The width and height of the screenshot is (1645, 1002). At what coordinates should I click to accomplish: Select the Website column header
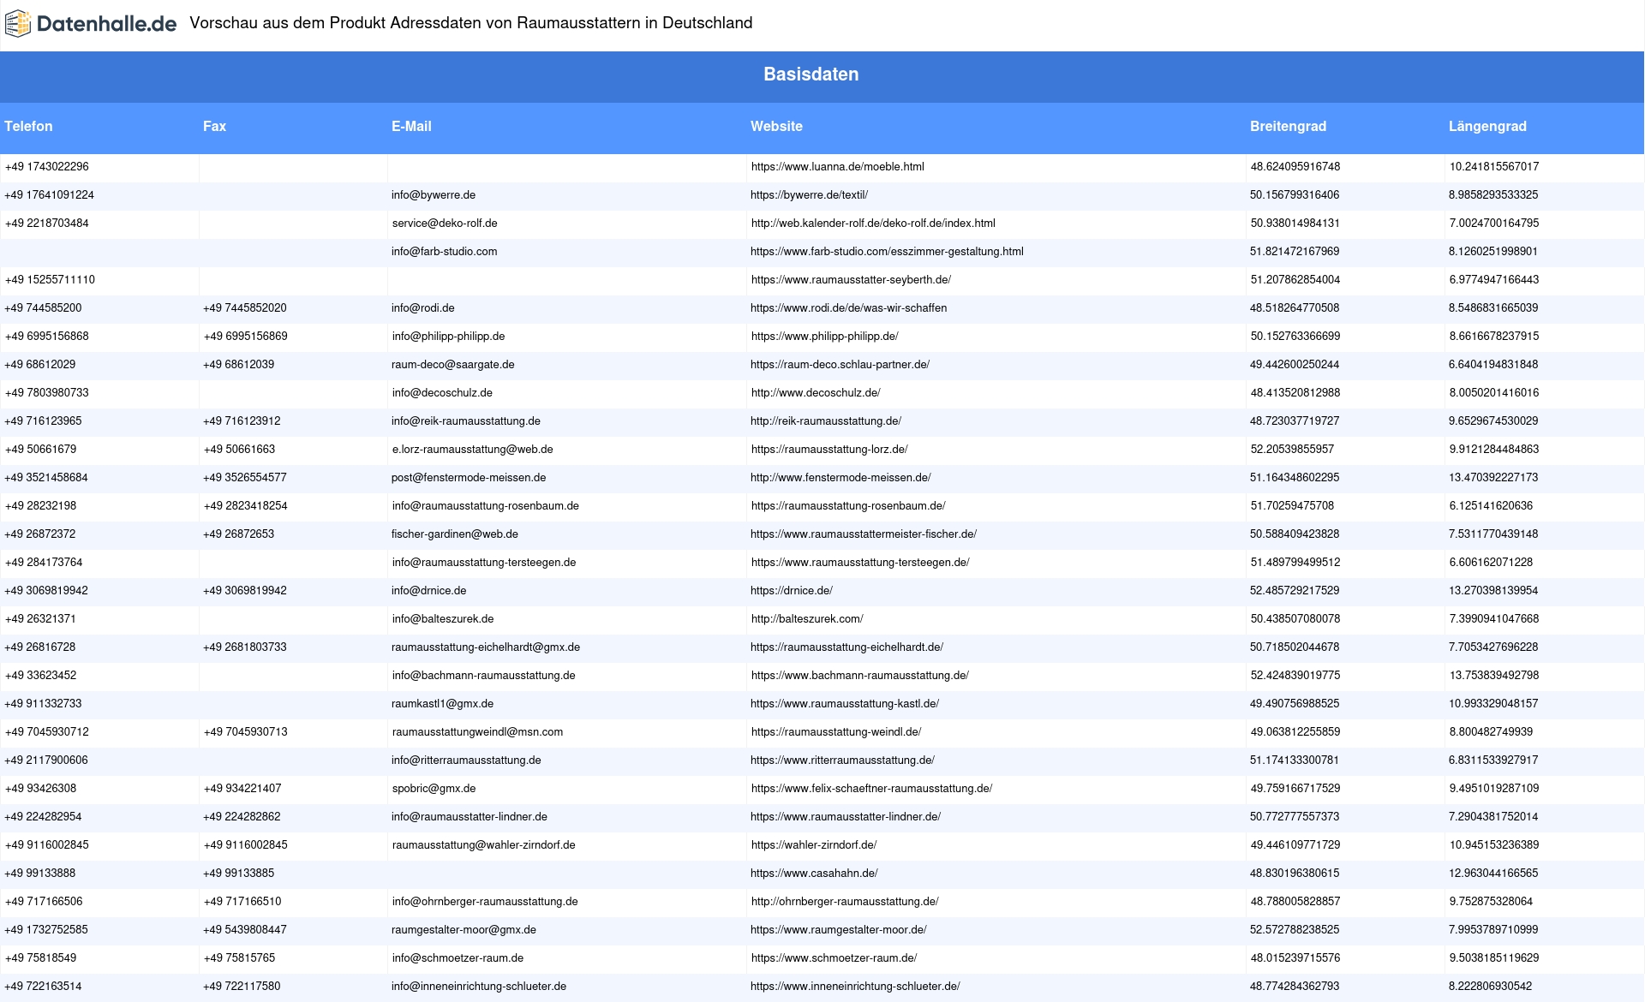(776, 126)
